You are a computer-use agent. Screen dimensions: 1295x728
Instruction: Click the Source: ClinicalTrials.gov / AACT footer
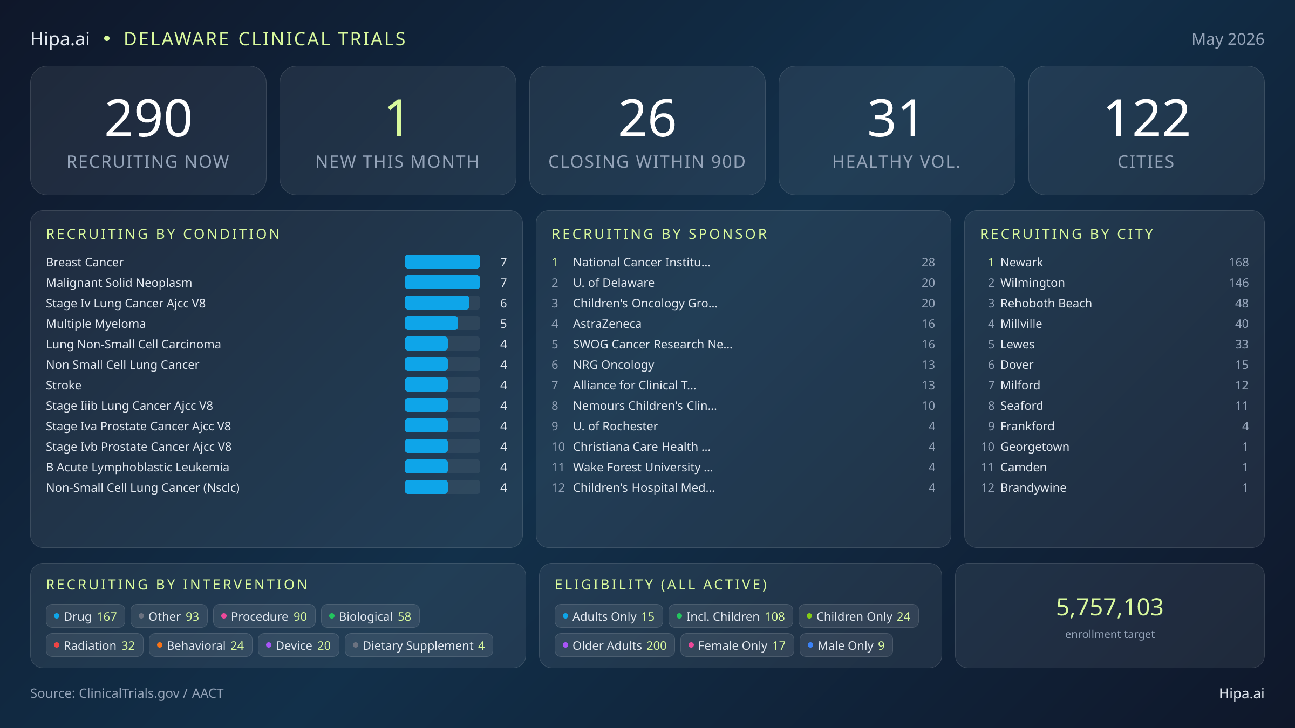(127, 693)
